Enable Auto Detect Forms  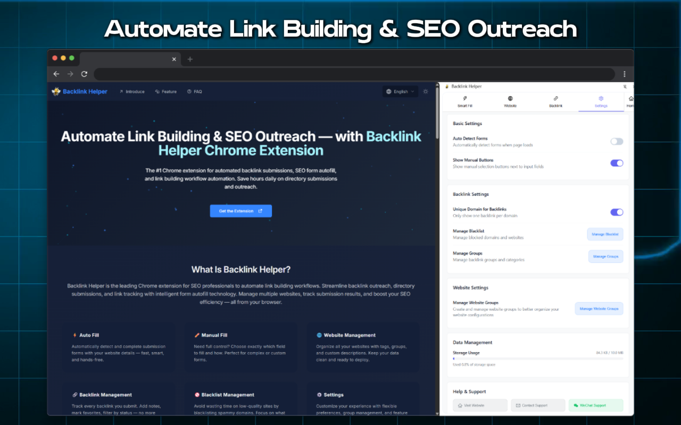pos(617,141)
